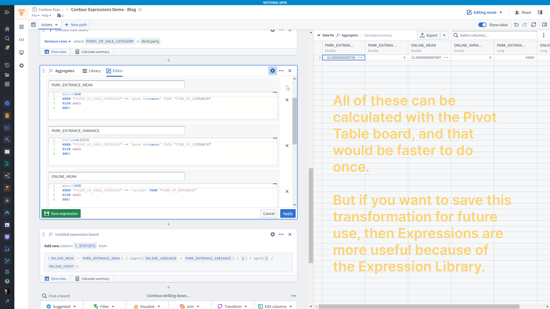This screenshot has height=309, width=550.
Task: Remove the PARK_ENTRANCE_MEAN expression
Action: [287, 100]
